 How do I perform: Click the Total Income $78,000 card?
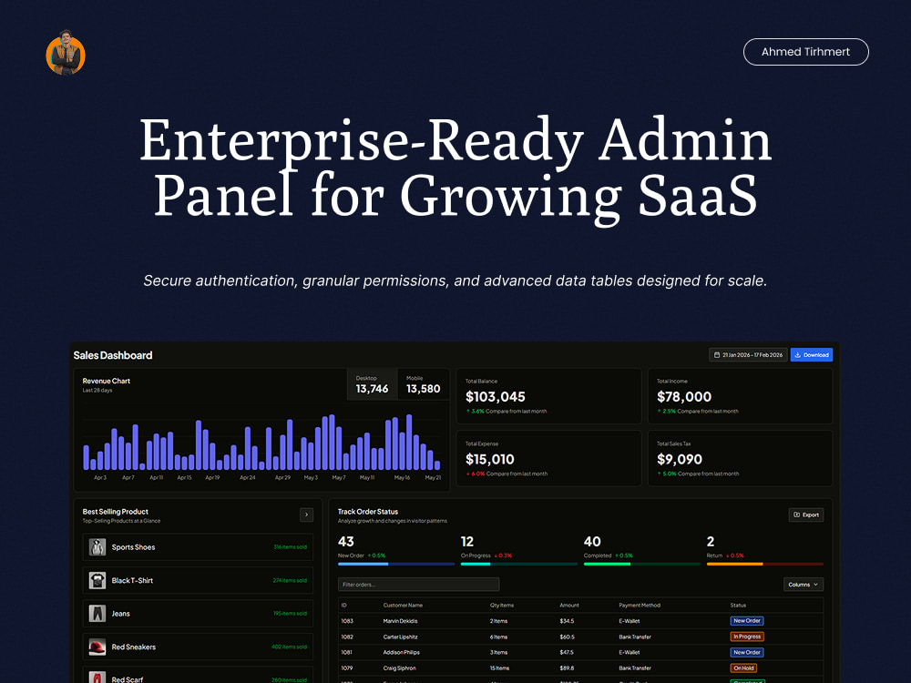[x=740, y=396]
